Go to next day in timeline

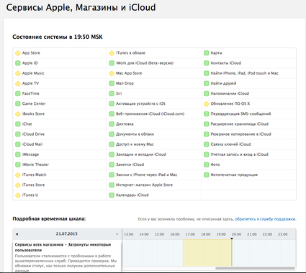tap(117, 234)
